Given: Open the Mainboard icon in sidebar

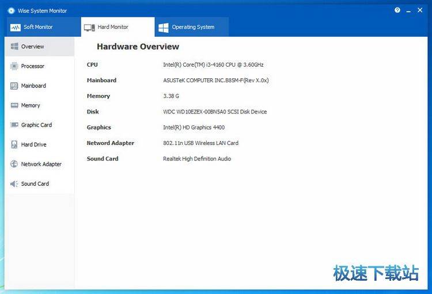Looking at the screenshot, I should (x=14, y=86).
